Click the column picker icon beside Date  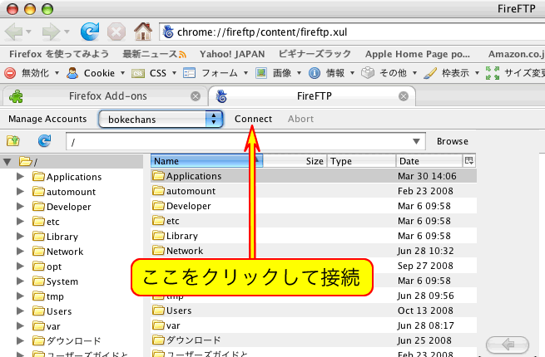(469, 160)
